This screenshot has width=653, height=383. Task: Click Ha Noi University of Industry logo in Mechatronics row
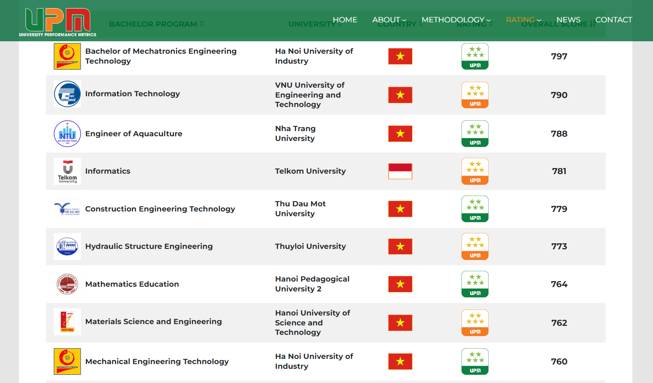[x=67, y=56]
